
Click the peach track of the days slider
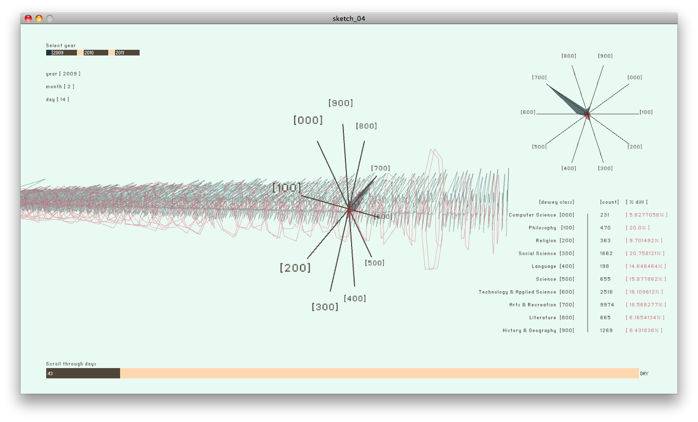[x=379, y=374]
